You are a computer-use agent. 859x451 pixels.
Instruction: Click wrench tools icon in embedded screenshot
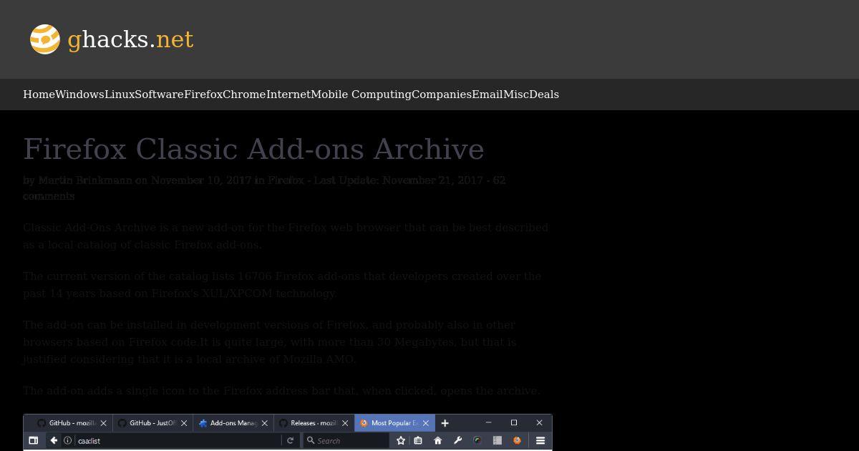(457, 440)
